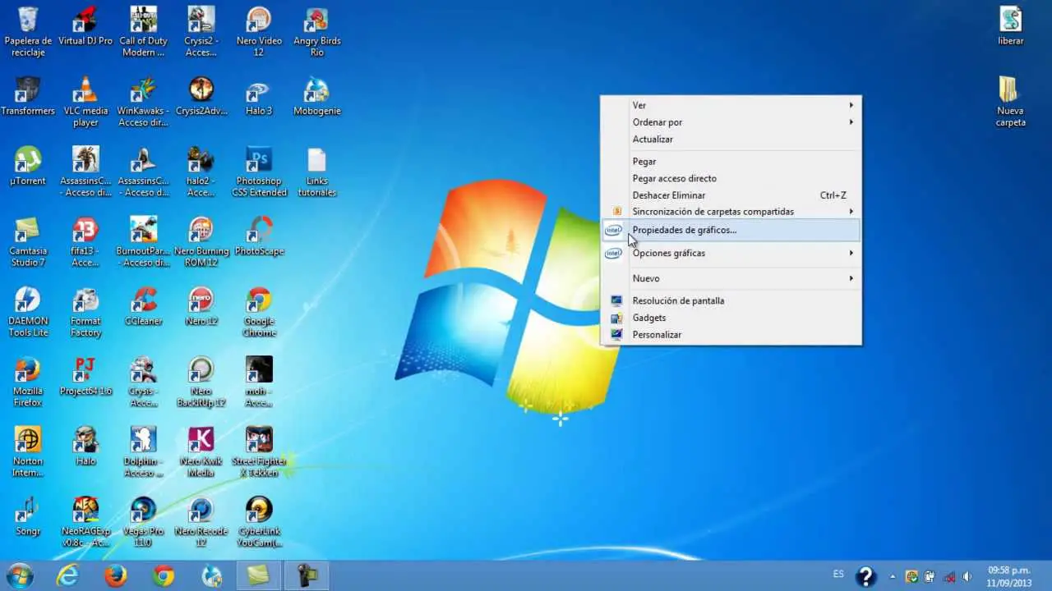
Task: Select the µTorrent desktop icon
Action: 28,167
